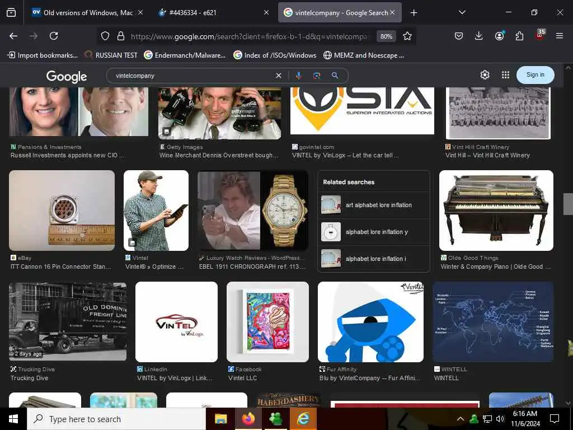
Task: Open the ITT Cannon 16 Pin Connector thumbnail
Action: [62, 211]
